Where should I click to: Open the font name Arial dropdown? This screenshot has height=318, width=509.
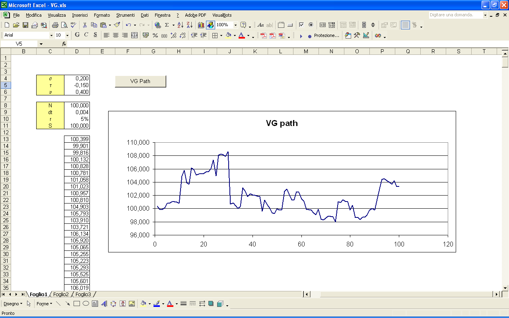(51, 35)
